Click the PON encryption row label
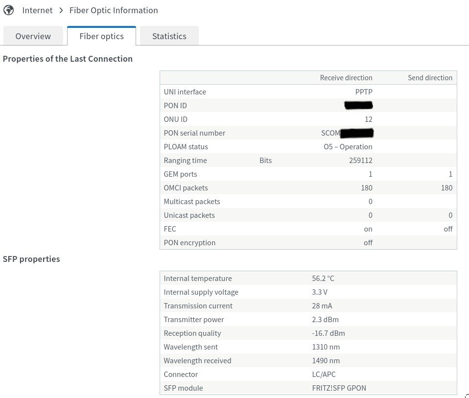 (x=189, y=243)
